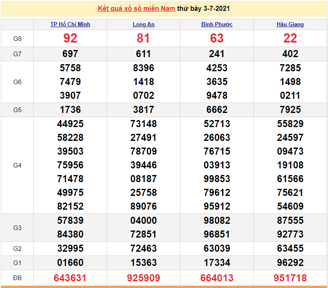Click the G2 row label
The height and width of the screenshot is (288, 328).
coord(18,249)
